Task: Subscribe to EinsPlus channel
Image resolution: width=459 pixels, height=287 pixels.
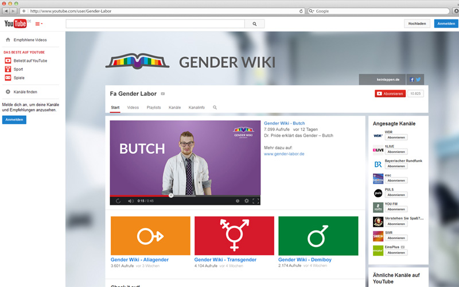Action: pos(396,253)
